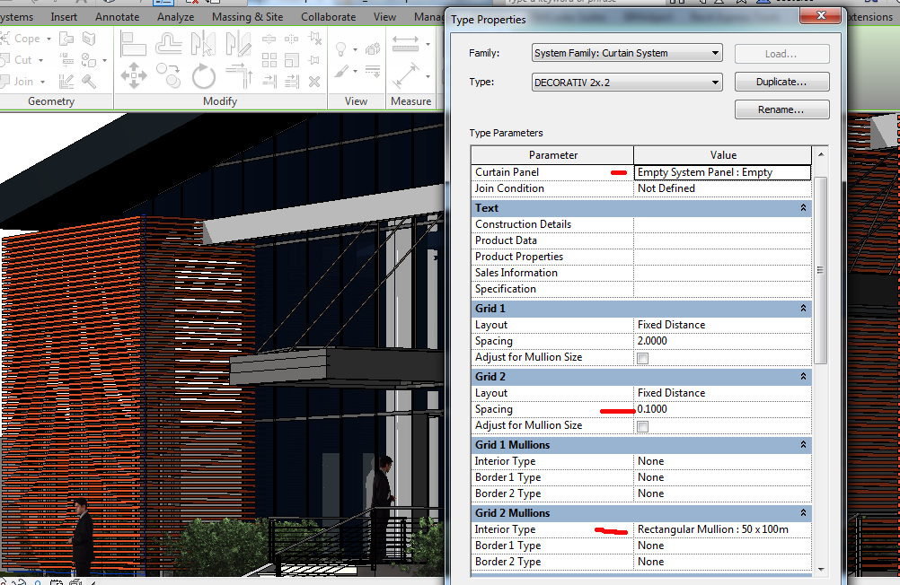Screen dimensions: 900x585
Task: Select the Copy tool
Action: click(169, 75)
